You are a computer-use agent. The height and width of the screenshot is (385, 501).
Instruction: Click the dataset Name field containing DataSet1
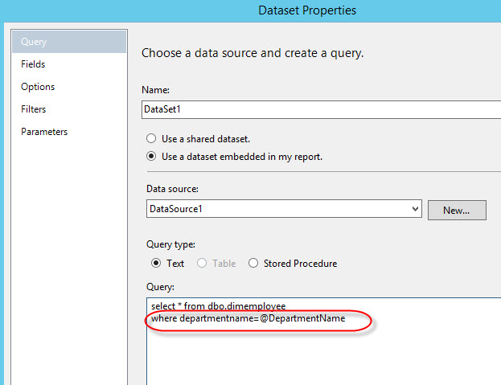coord(320,109)
